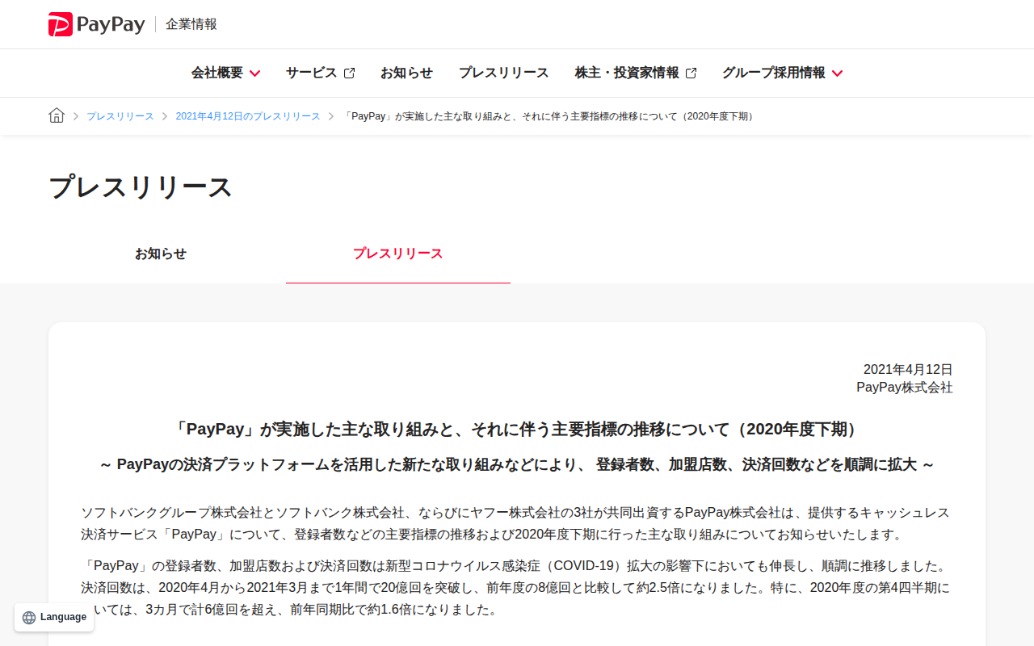The image size is (1034, 646).
Task: Open the 企業情報 link beside logo
Action: pyautogui.click(x=191, y=24)
